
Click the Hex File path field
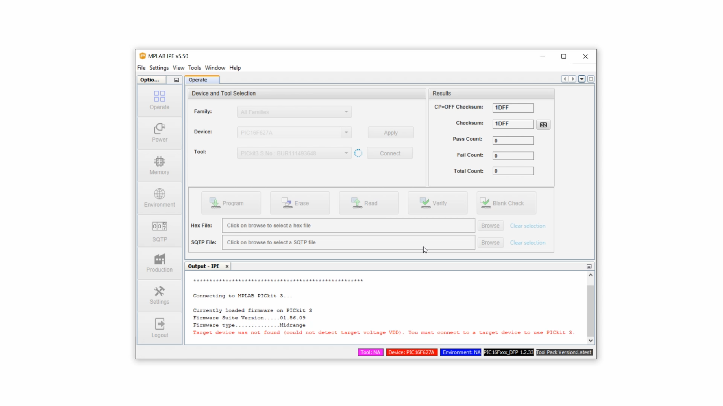tap(348, 226)
